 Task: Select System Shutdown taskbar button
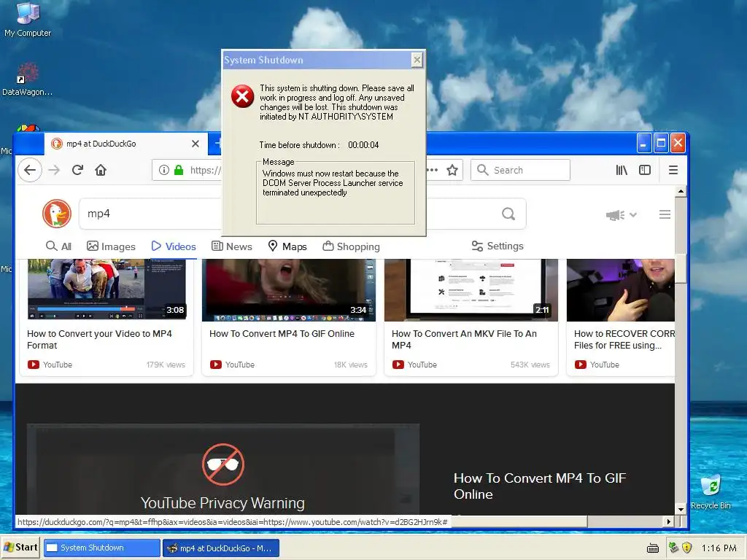(102, 548)
